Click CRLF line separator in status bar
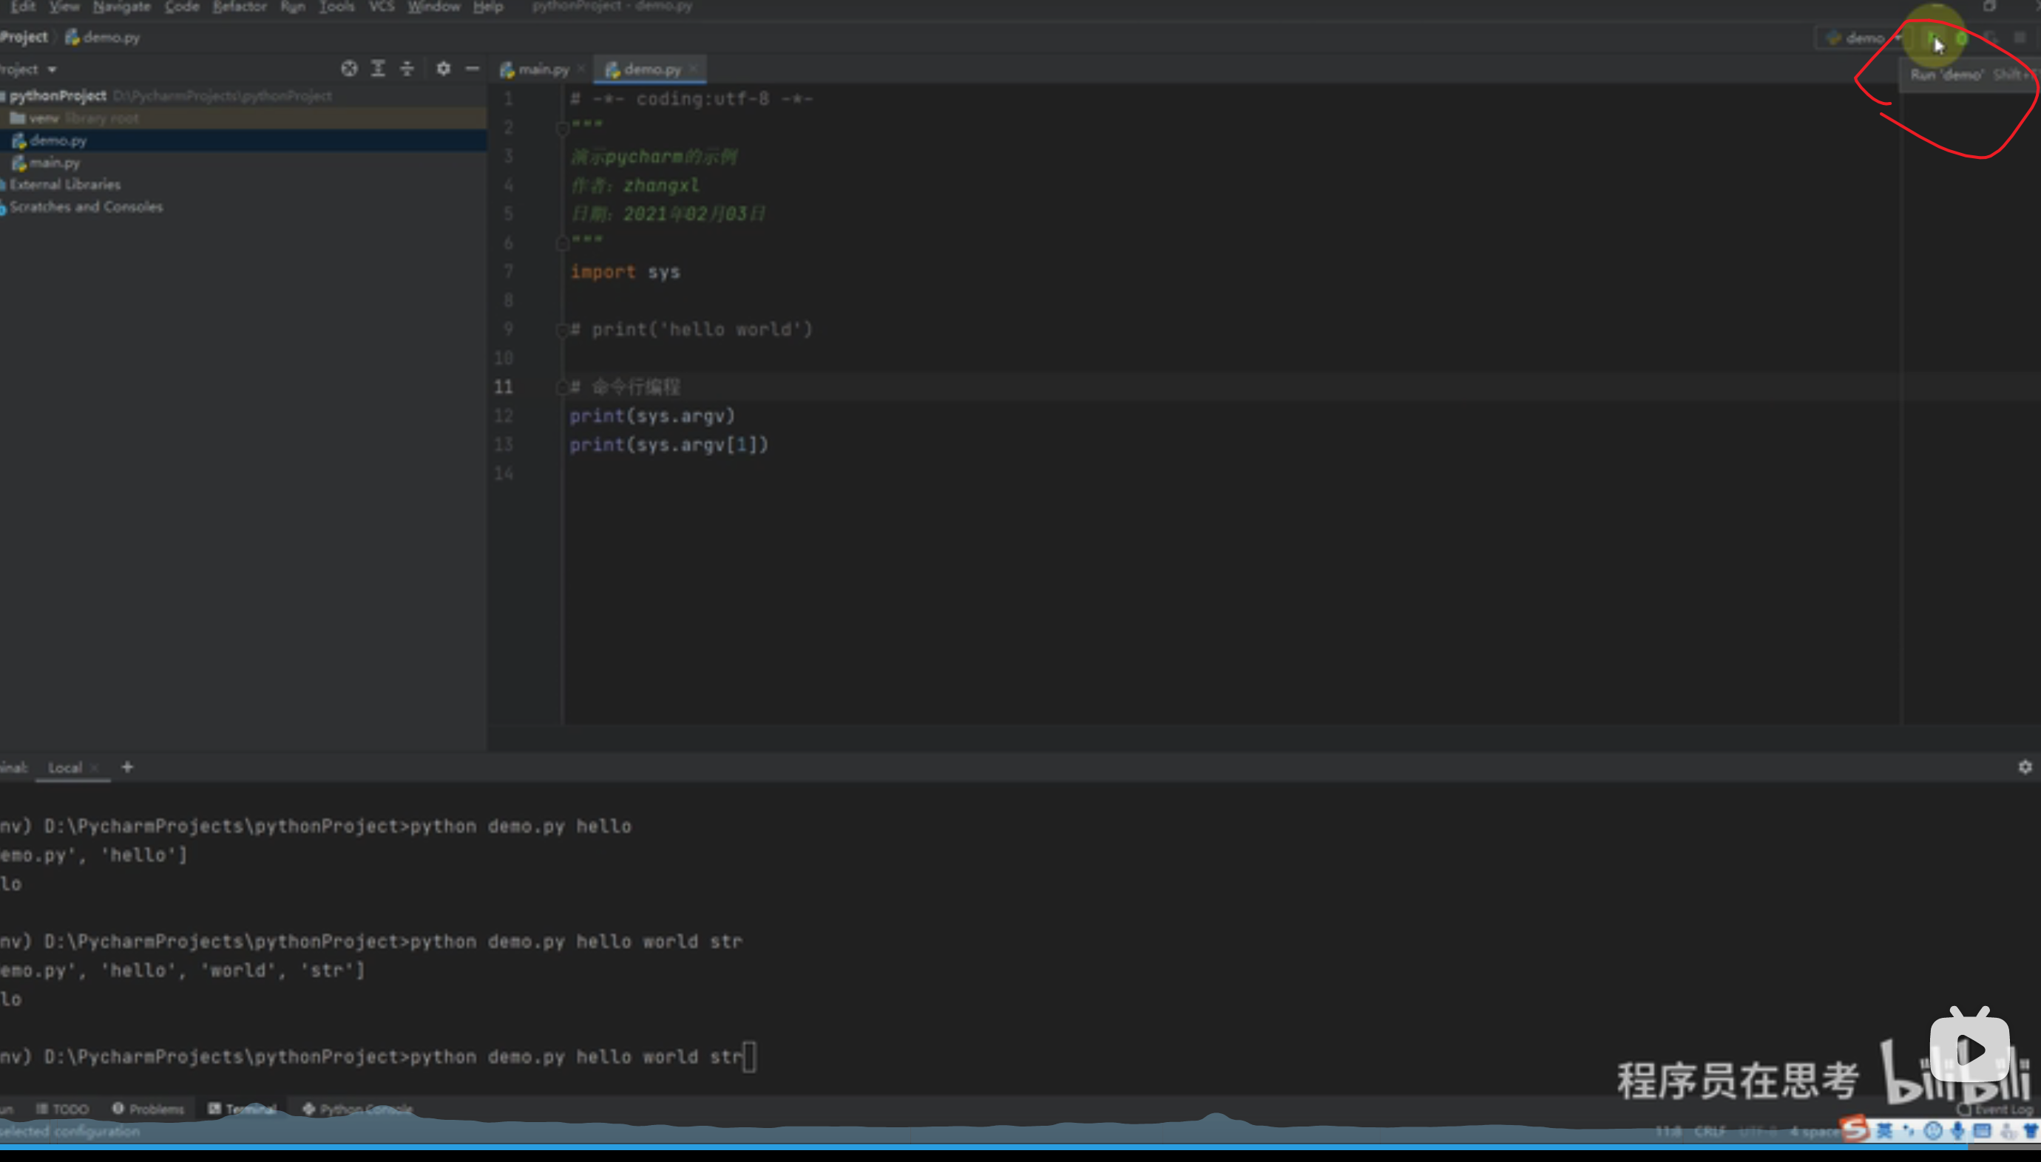Screen dimensions: 2041x1162 (x=1710, y=1131)
